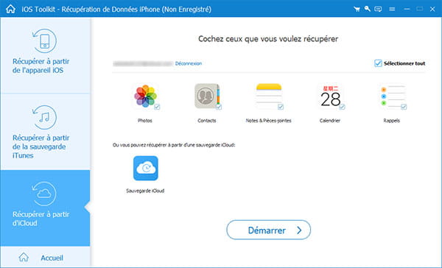The width and height of the screenshot is (442, 268).
Task: Click the Rappels label text
Action: [x=392, y=121]
